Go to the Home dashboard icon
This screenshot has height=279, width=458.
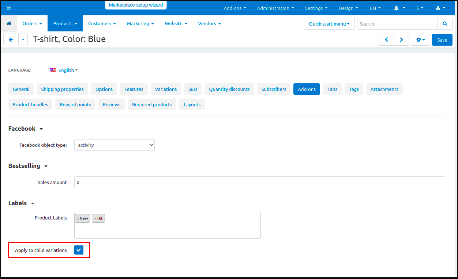9,23
